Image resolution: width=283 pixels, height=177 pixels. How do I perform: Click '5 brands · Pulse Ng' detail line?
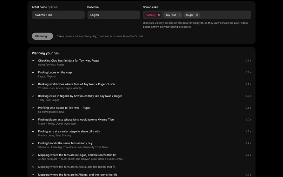coord(73,147)
